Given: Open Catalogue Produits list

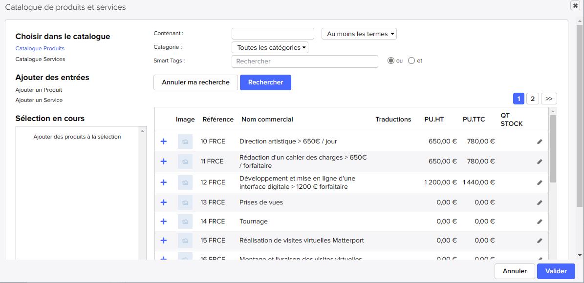Looking at the screenshot, I should (40, 48).
